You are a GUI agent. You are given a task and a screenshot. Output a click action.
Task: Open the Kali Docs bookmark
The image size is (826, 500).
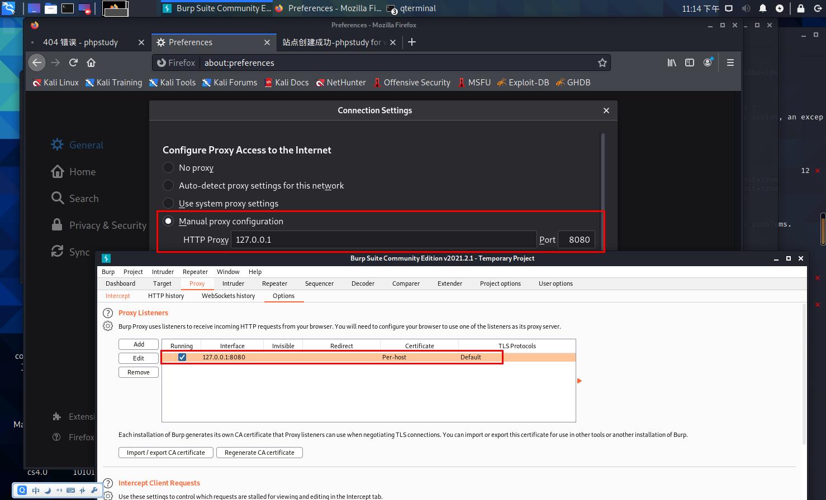click(287, 82)
